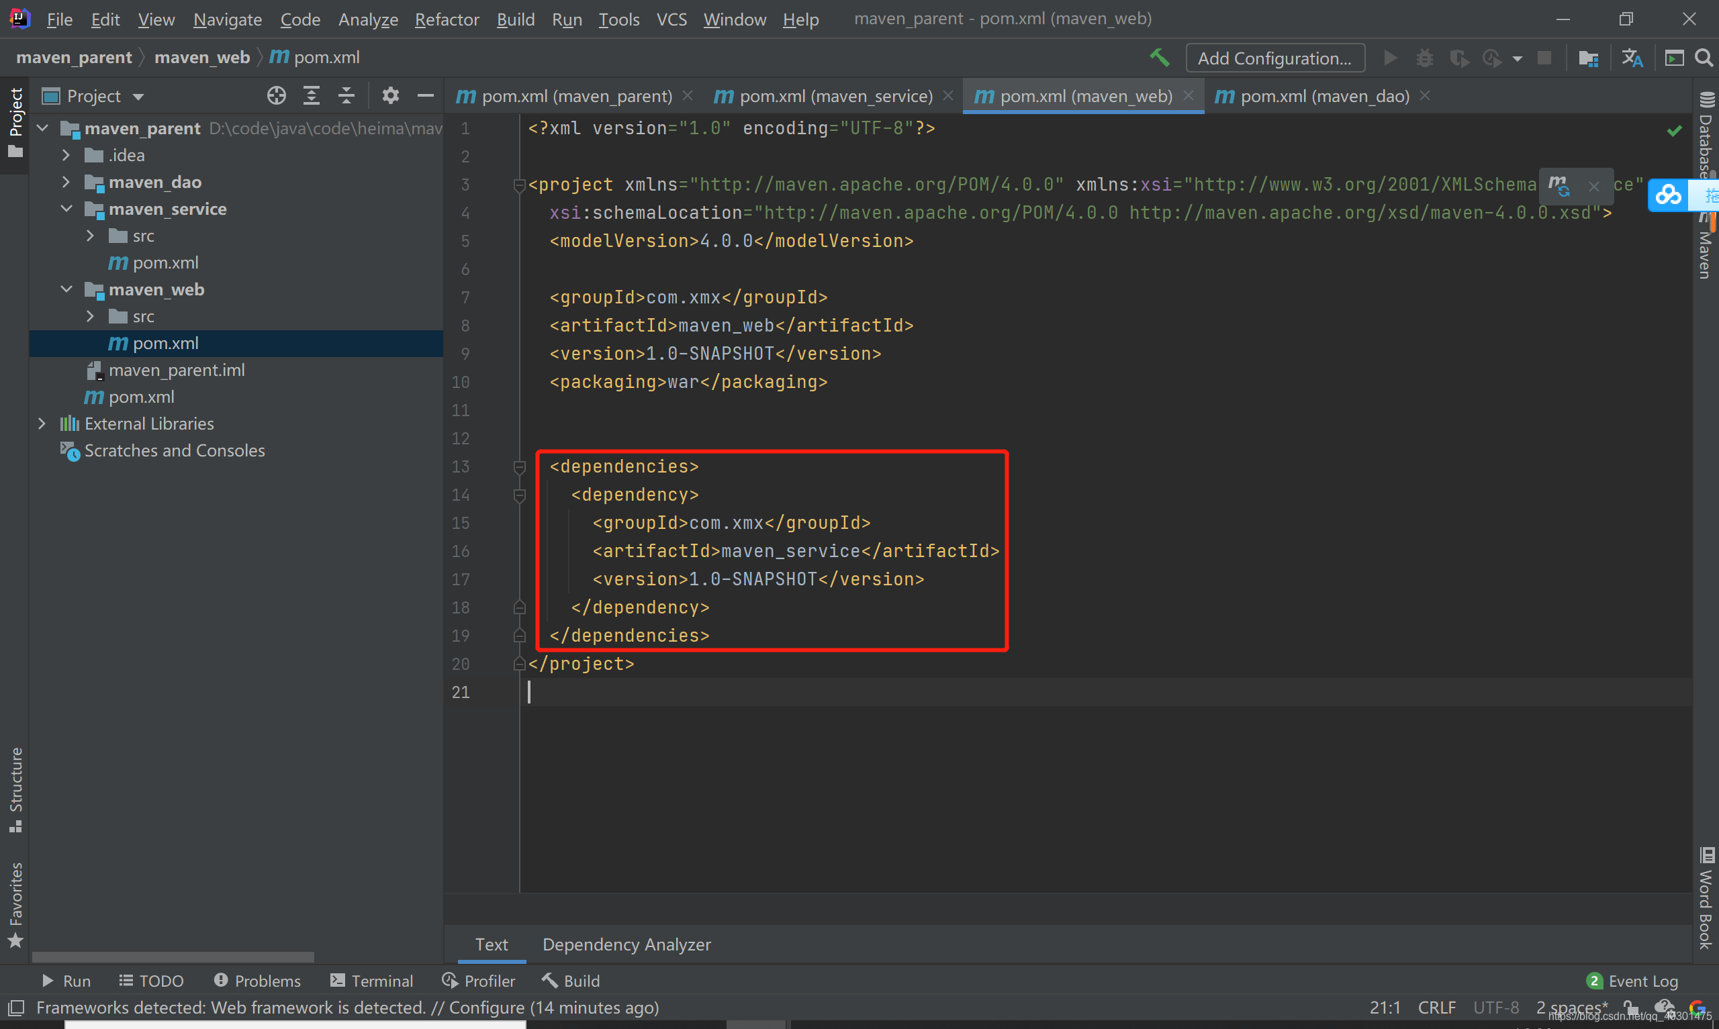This screenshot has height=1029, width=1719.
Task: Click the green hammer Build Project icon
Action: point(1160,58)
